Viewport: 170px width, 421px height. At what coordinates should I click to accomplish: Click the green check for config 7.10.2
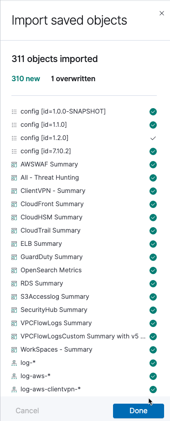pyautogui.click(x=153, y=151)
